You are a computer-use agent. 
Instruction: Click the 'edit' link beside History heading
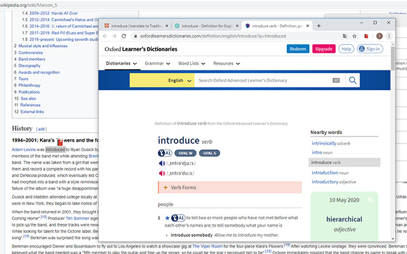click(41, 129)
